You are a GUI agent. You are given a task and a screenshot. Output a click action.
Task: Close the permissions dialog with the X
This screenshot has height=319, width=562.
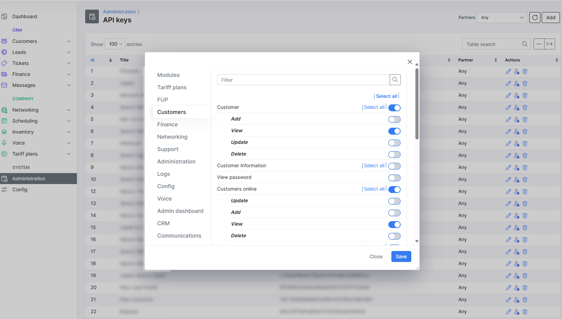410,62
